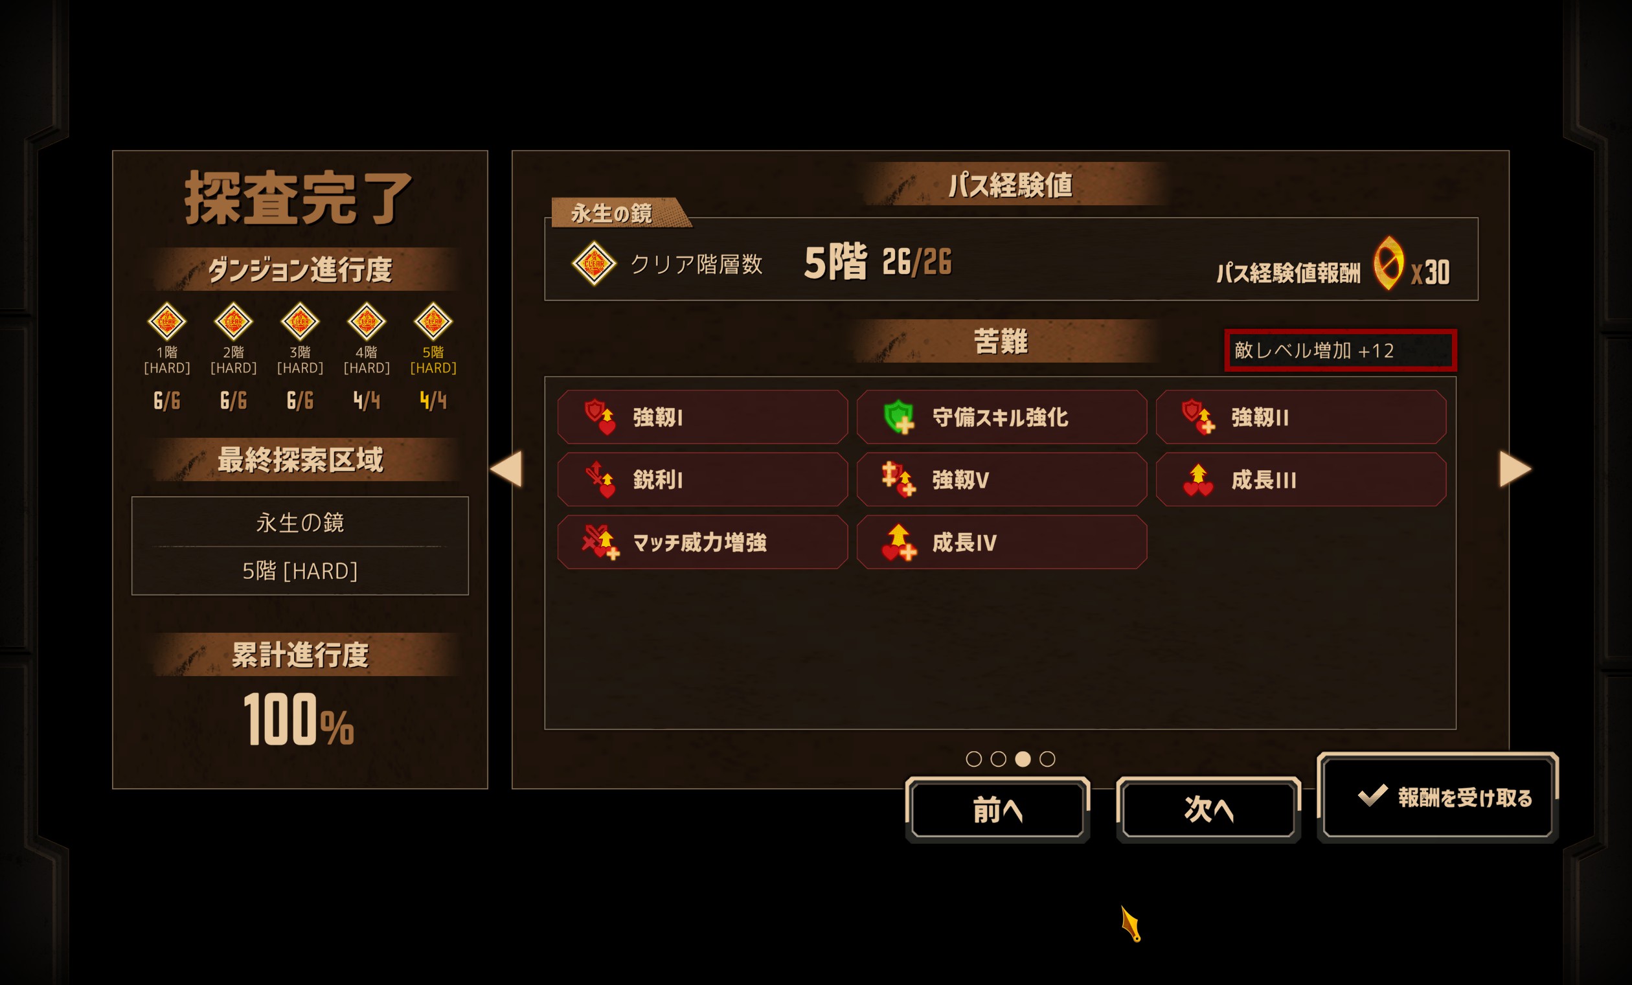Click the マッチ威力増強 icon

[601, 542]
